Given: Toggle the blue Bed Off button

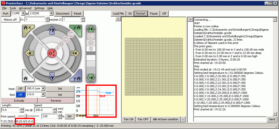Looking at the screenshot, I should click(20, 95).
